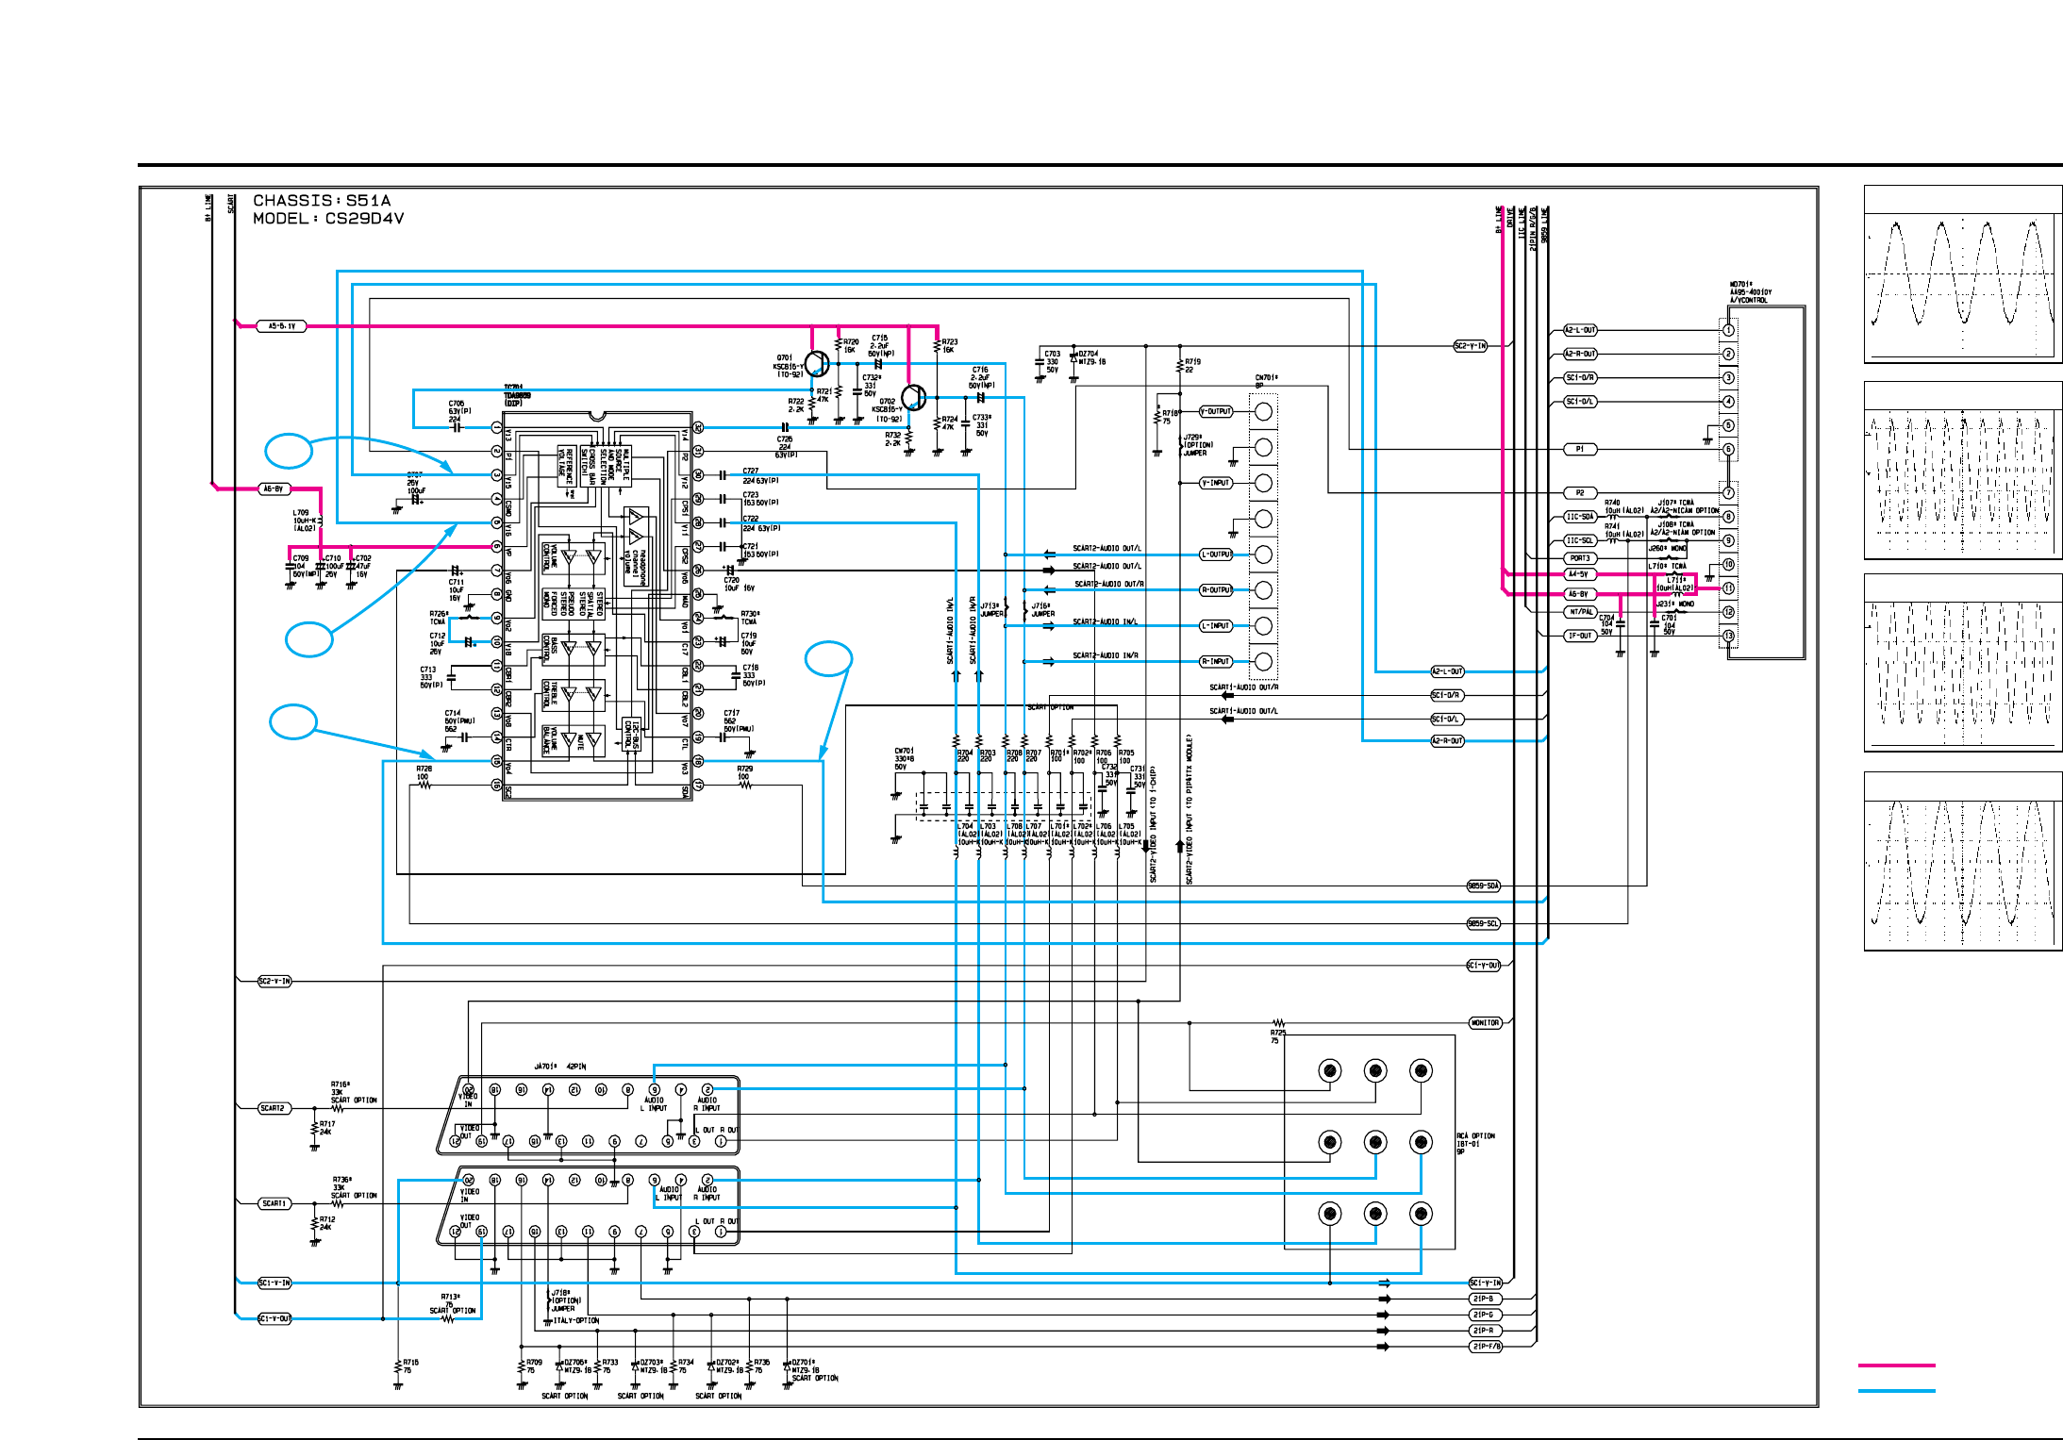The width and height of the screenshot is (2063, 1440).
Task: Click pin 13 on the MD701 module connector
Action: tap(1728, 636)
